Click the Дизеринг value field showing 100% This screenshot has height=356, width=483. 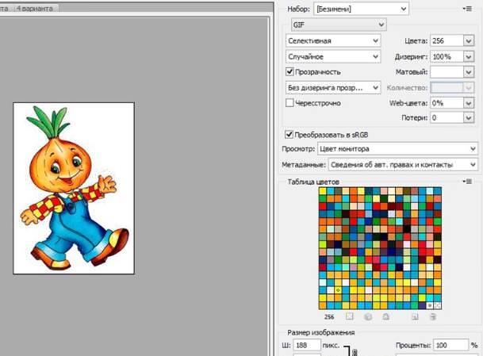click(447, 56)
